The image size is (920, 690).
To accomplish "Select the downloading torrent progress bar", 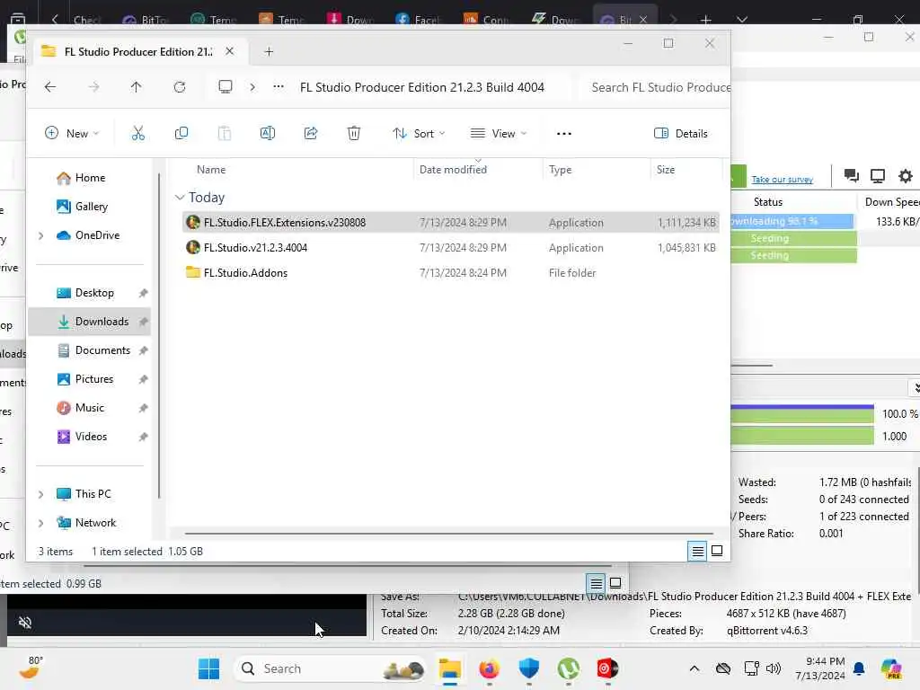I will (x=792, y=221).
